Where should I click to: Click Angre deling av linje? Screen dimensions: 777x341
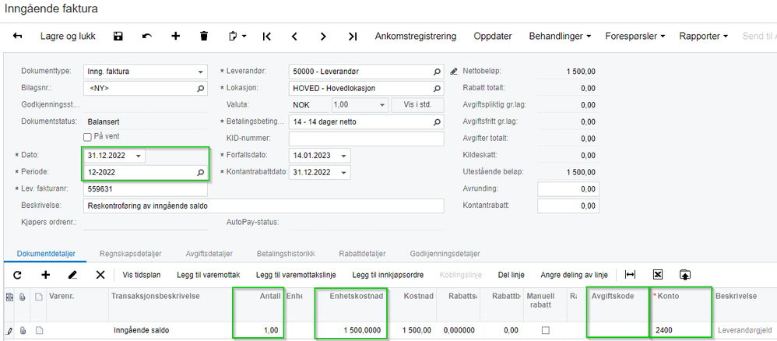point(574,275)
